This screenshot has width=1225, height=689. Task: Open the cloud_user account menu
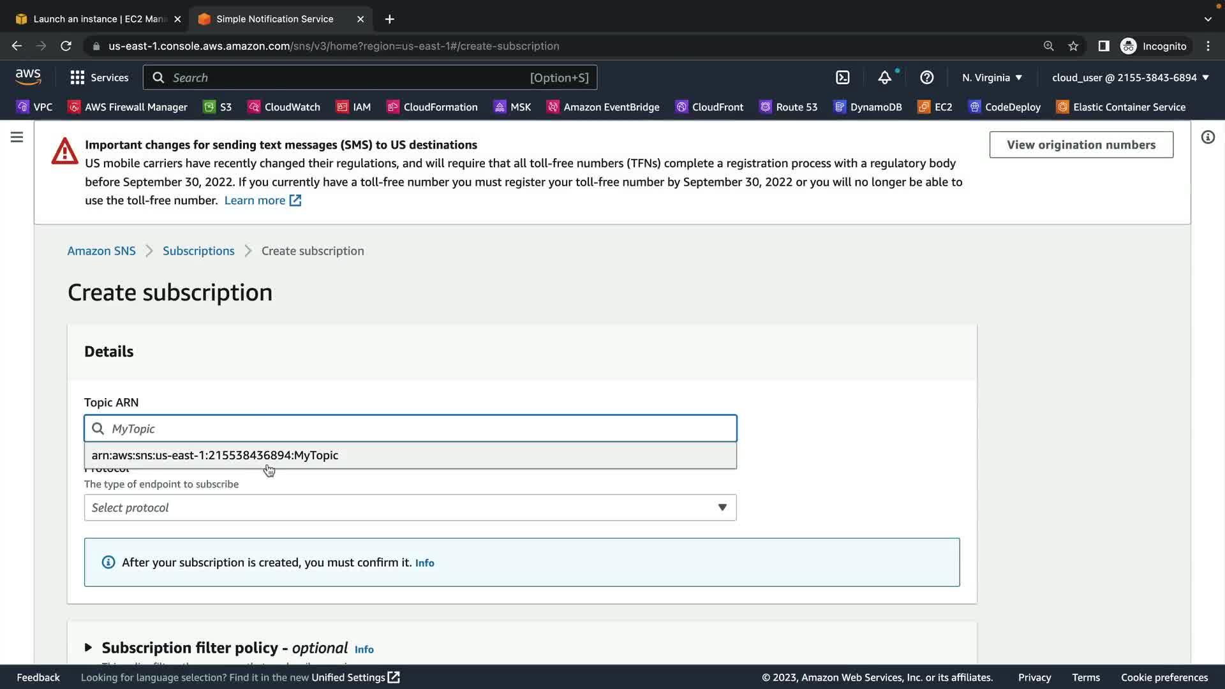[1130, 78]
